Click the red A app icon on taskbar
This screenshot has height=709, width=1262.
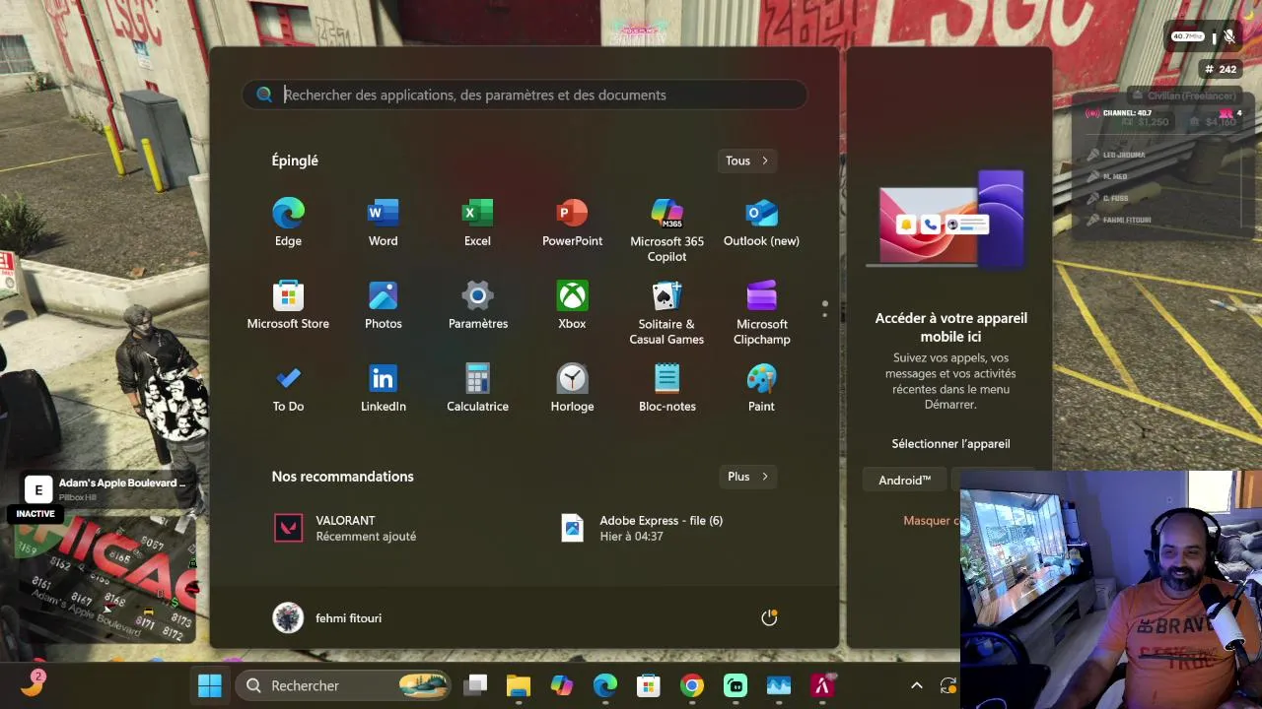[822, 685]
